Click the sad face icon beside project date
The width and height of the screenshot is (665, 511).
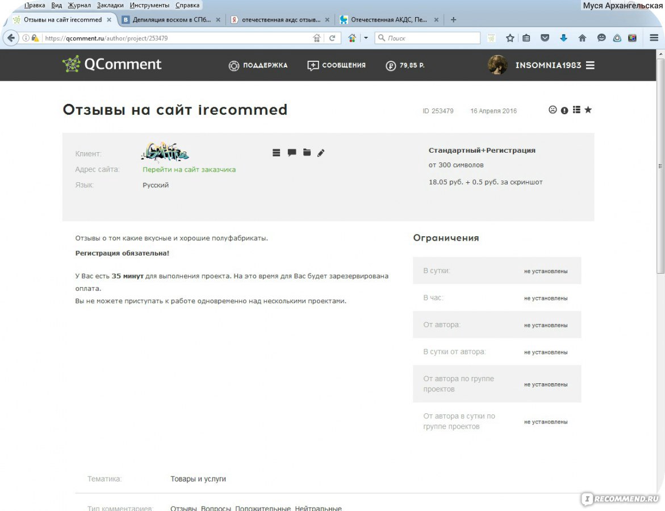552,110
